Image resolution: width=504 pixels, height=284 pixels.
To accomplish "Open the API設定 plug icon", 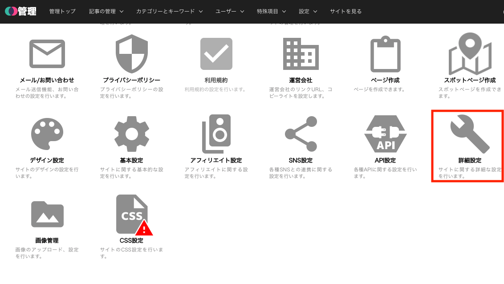I will point(385,134).
